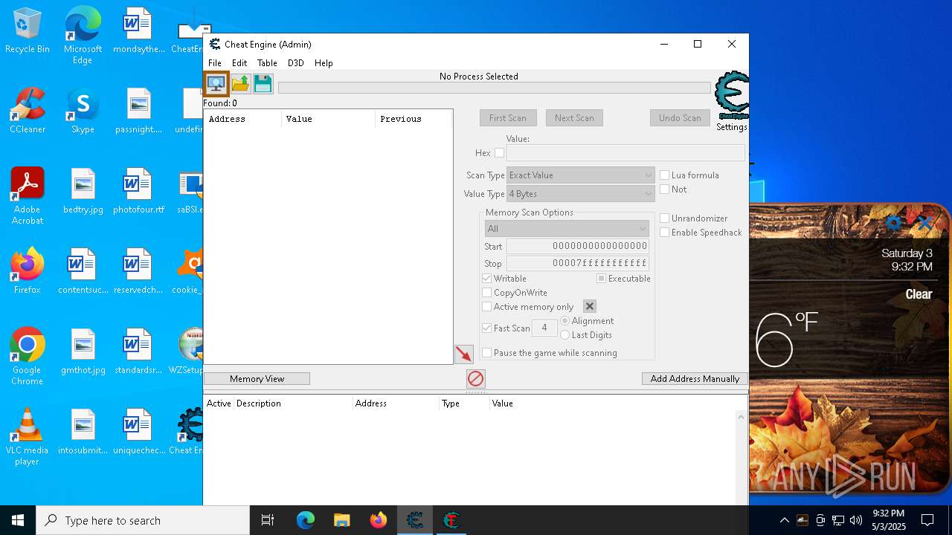952x535 pixels.
Task: Open the Help menu
Action: tap(324, 63)
